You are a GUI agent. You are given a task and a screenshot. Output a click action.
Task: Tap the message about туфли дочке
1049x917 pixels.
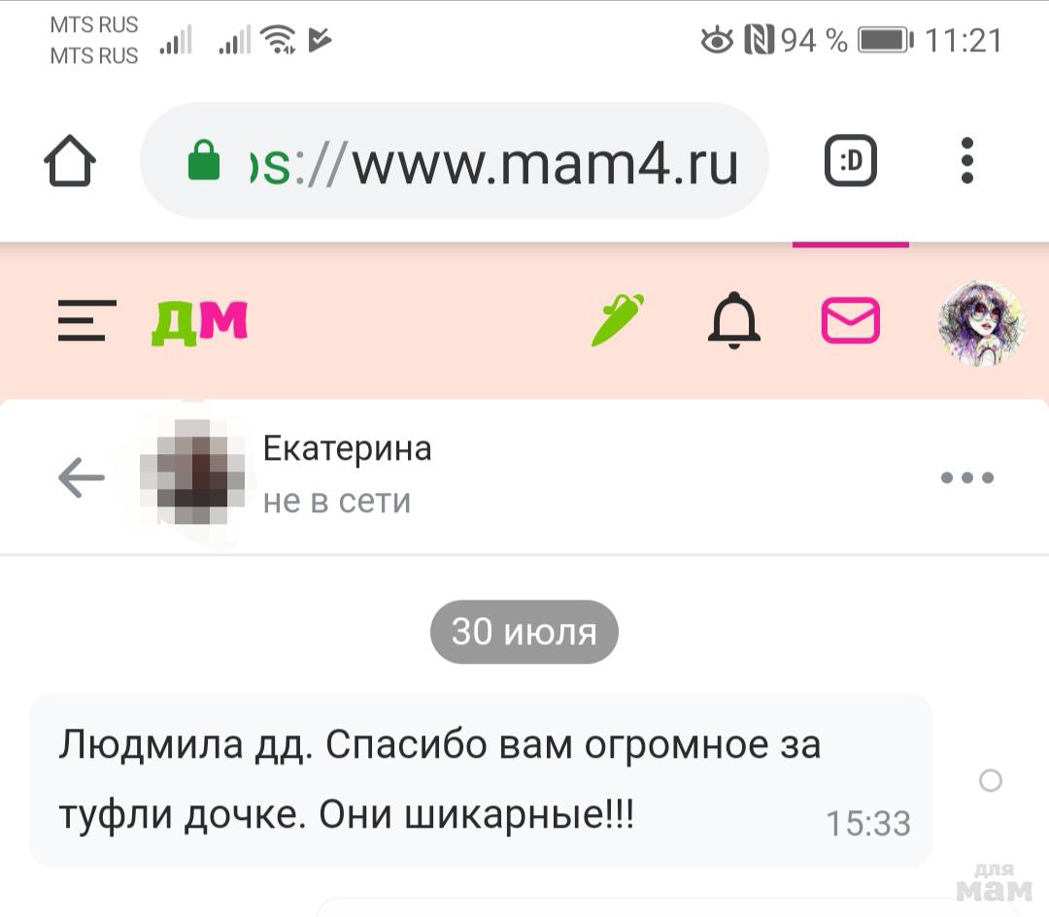(x=481, y=780)
